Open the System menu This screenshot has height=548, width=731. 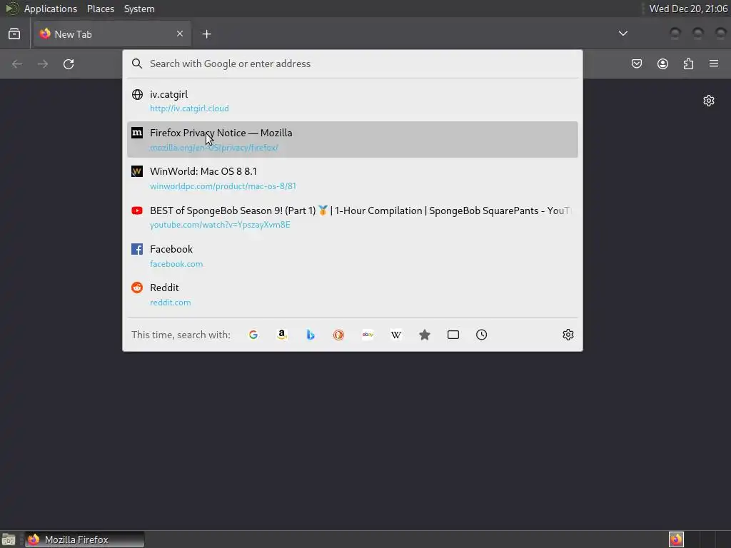139,9
